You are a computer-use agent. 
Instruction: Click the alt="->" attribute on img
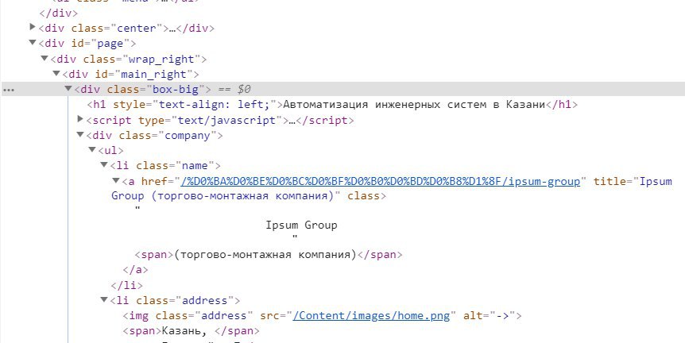[490, 315]
